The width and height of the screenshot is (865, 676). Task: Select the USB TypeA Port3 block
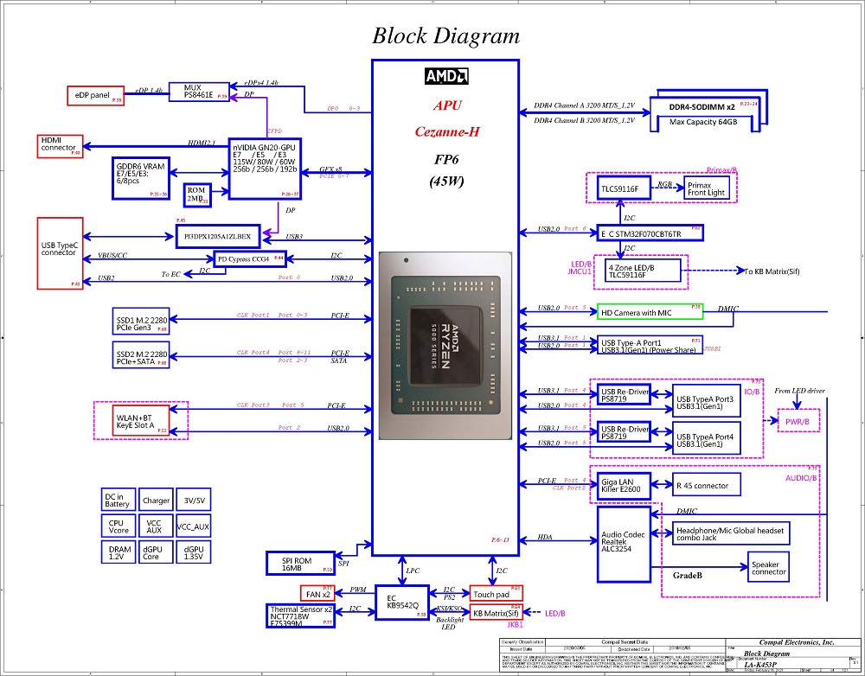[707, 402]
